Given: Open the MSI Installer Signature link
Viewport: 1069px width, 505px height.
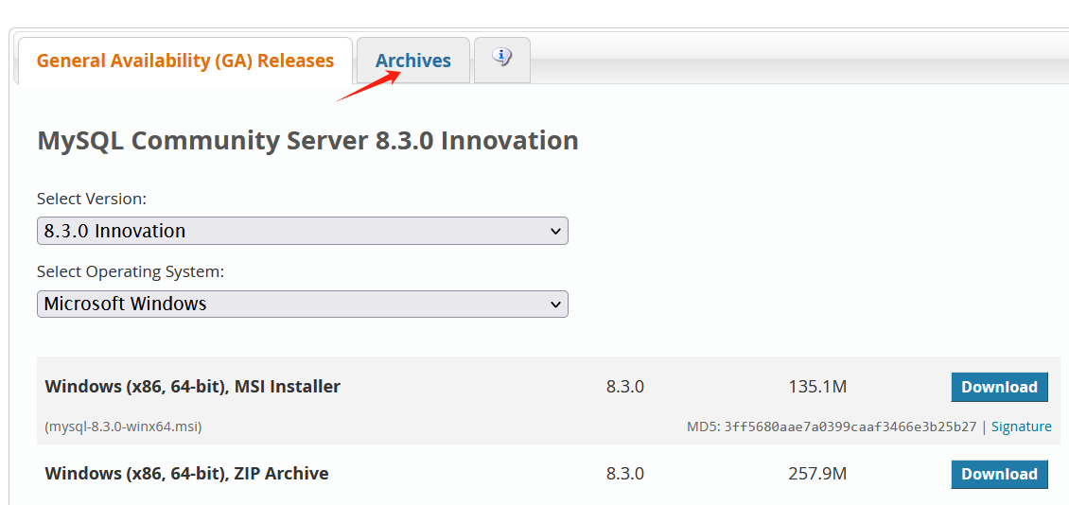Looking at the screenshot, I should (1022, 427).
